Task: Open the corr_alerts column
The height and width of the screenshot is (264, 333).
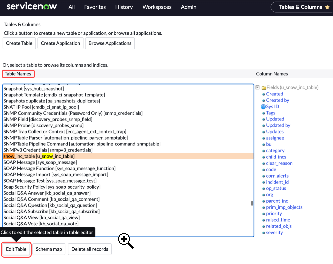Action: (277, 176)
